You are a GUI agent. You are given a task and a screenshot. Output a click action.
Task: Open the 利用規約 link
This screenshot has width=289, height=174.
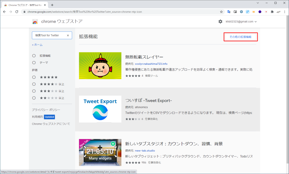point(37,117)
